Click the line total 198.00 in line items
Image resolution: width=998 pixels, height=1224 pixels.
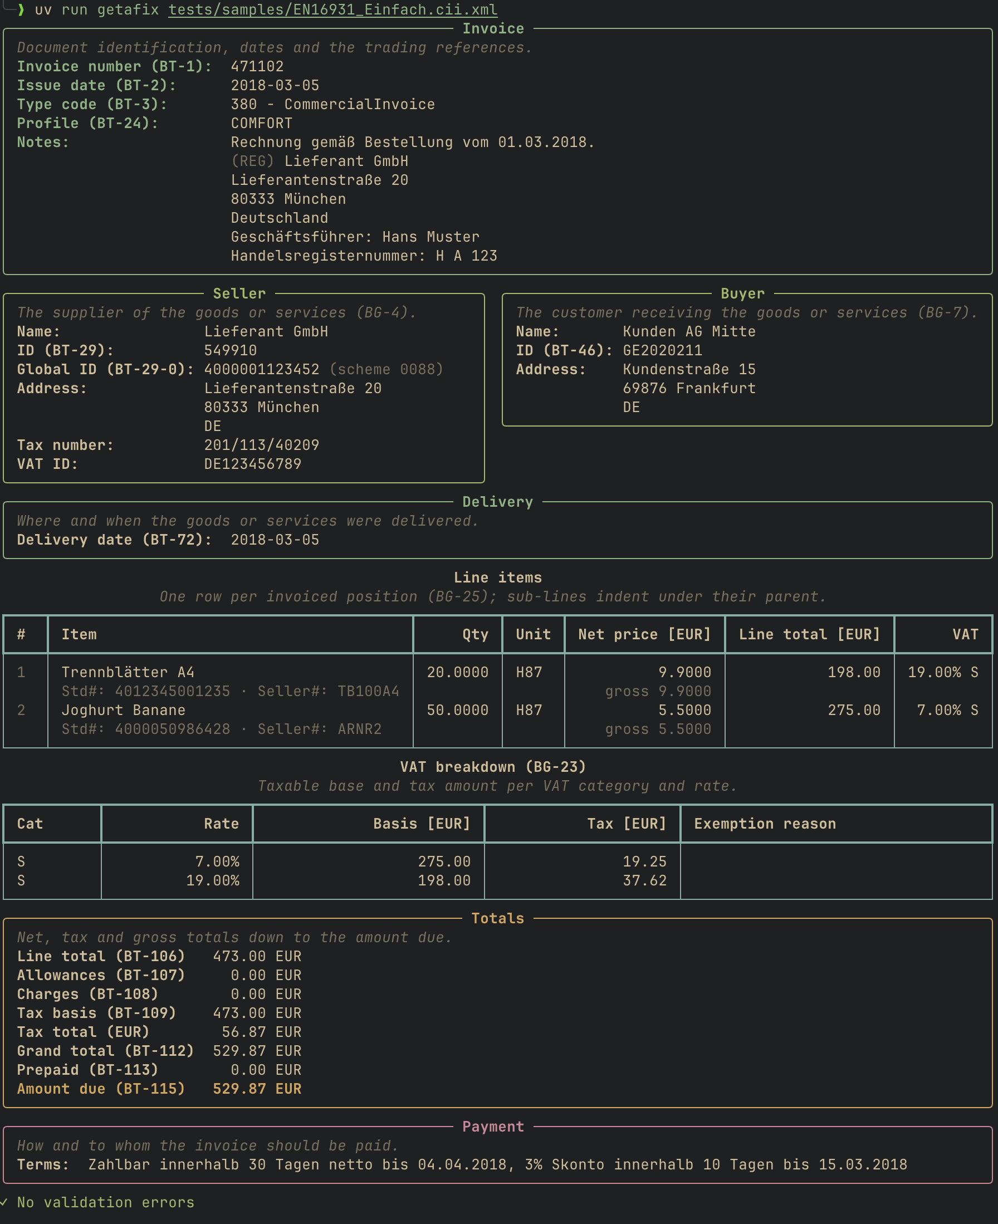(854, 672)
